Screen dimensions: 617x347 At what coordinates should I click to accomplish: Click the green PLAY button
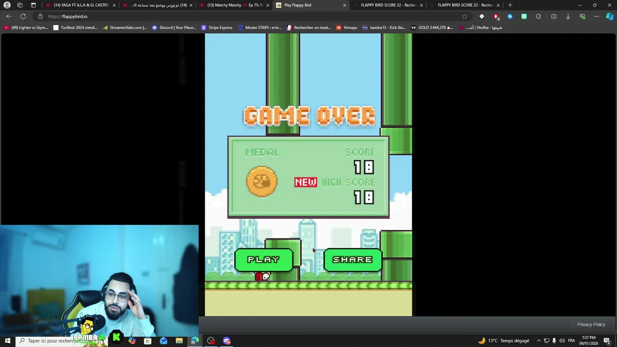[x=264, y=260]
